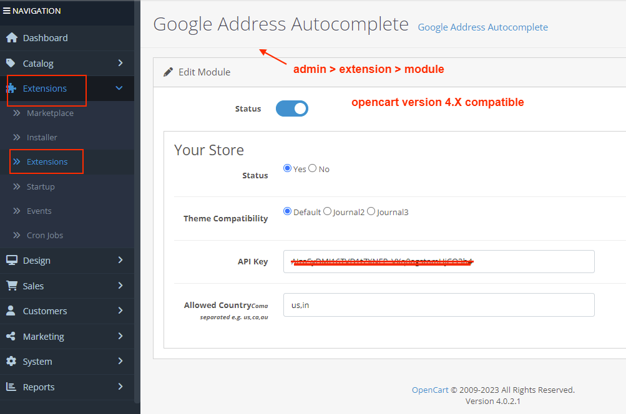Select the No radio for store status

tap(313, 168)
